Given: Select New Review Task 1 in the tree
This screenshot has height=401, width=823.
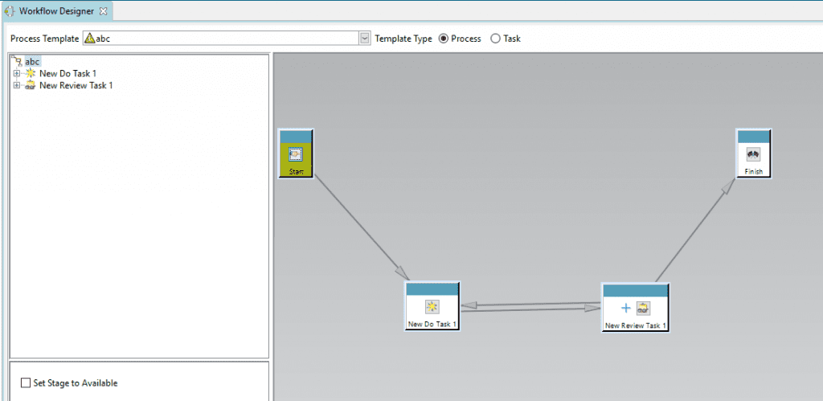Looking at the screenshot, I should point(76,85).
